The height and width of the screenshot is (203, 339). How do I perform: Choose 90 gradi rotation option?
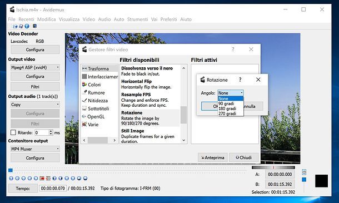pyautogui.click(x=231, y=103)
